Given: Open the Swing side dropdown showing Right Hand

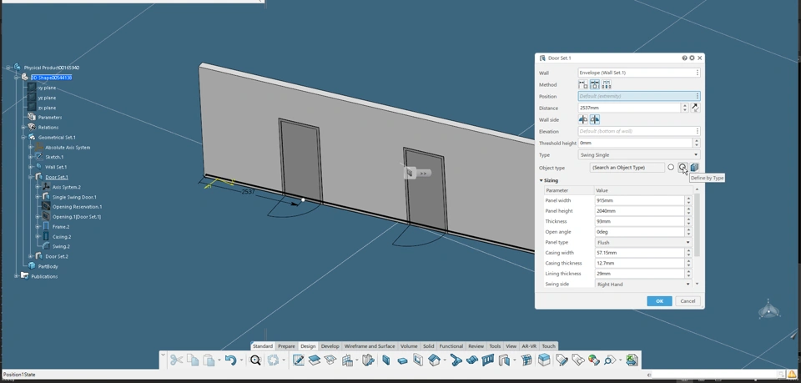Looking at the screenshot, I should 643,285.
